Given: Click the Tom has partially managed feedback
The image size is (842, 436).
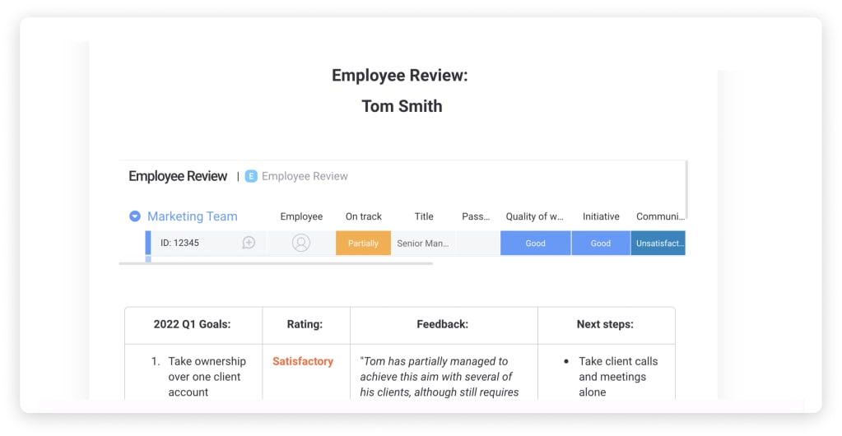Looking at the screenshot, I should (x=440, y=377).
